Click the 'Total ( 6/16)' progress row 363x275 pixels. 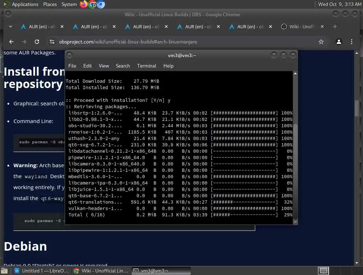180,215
